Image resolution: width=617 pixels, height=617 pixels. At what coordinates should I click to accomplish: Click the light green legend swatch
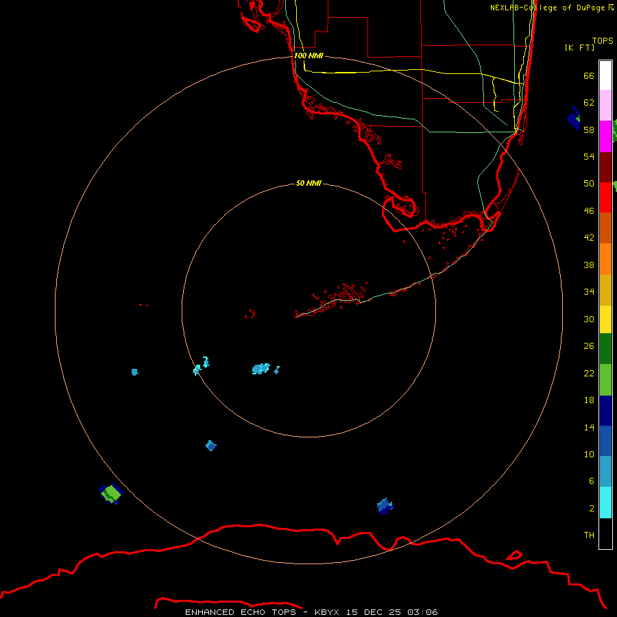click(x=605, y=379)
